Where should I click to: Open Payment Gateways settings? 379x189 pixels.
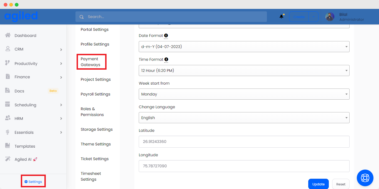[x=90, y=62]
